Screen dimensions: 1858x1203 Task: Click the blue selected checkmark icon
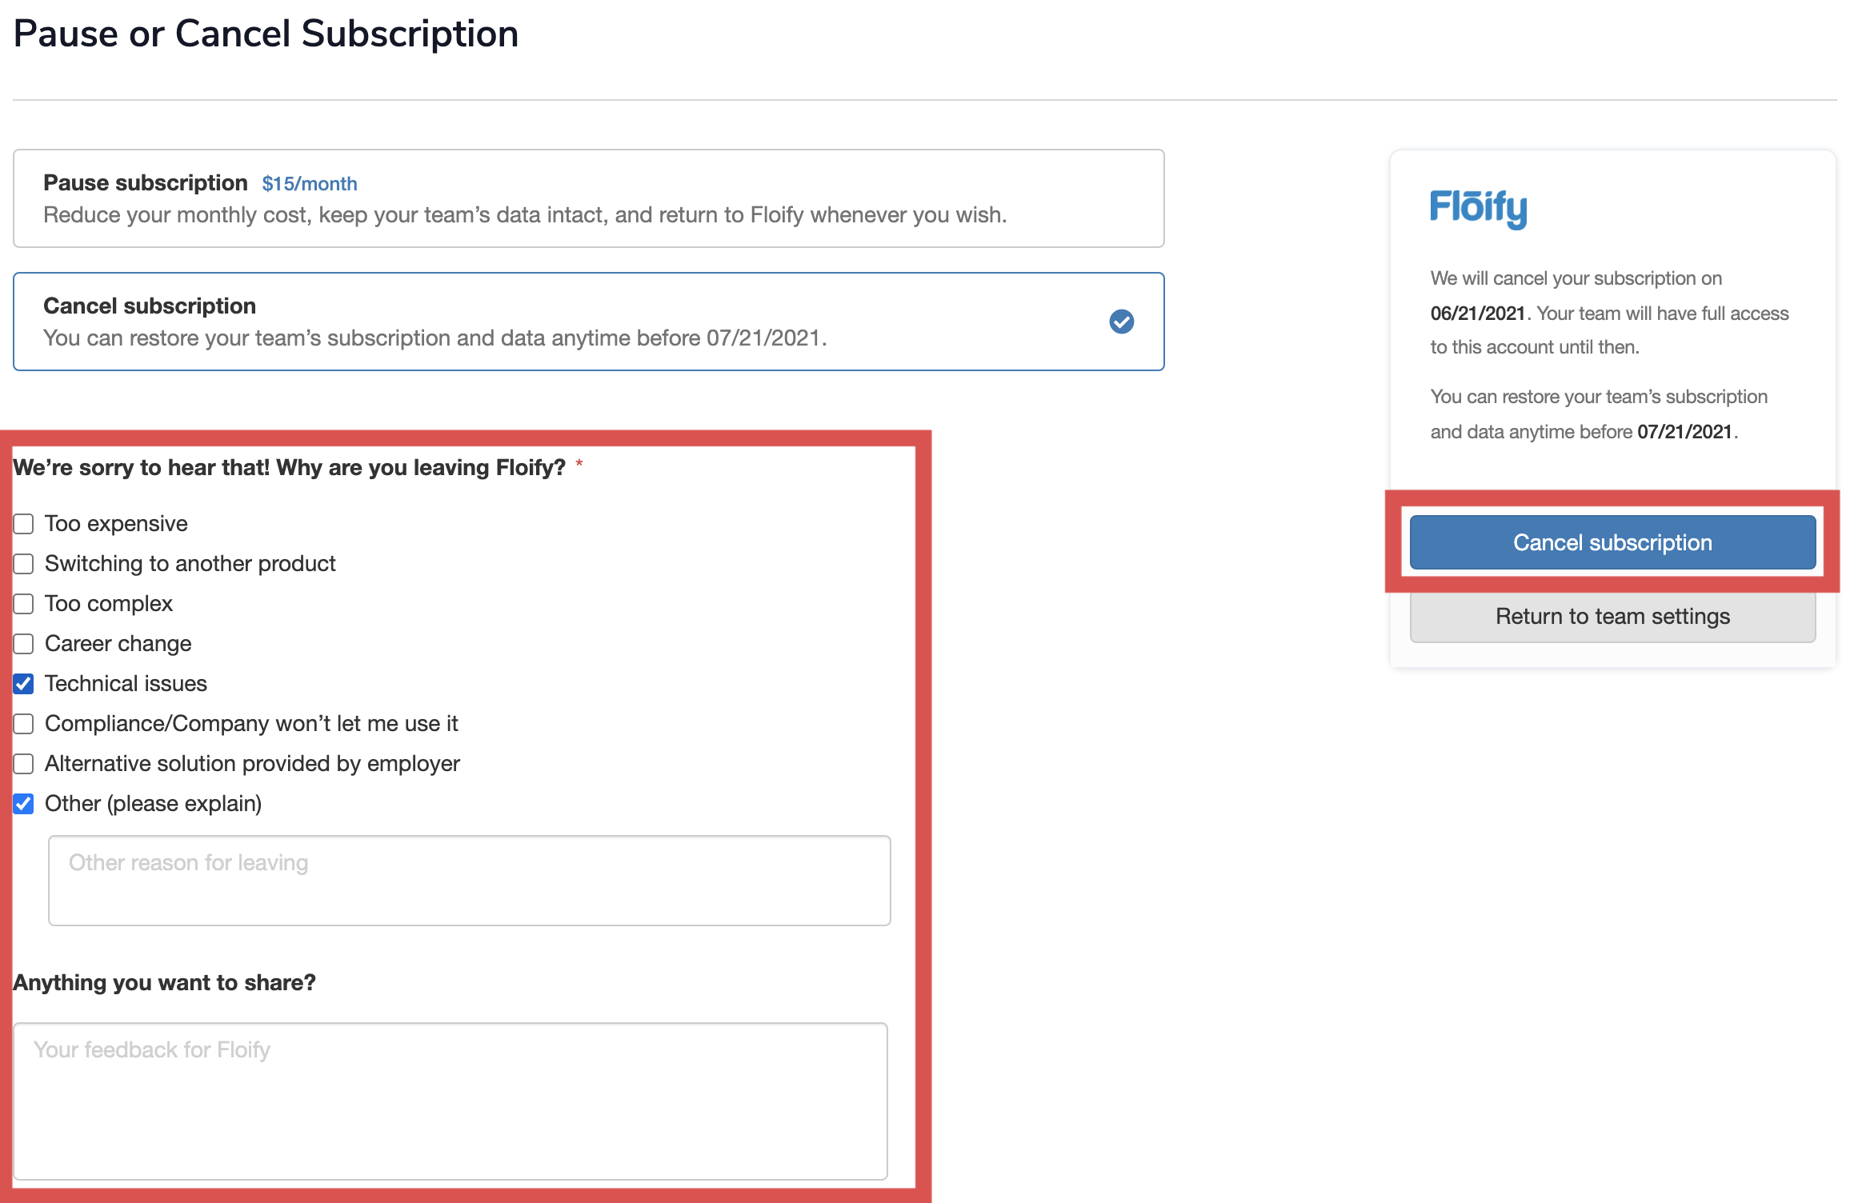click(x=1121, y=322)
